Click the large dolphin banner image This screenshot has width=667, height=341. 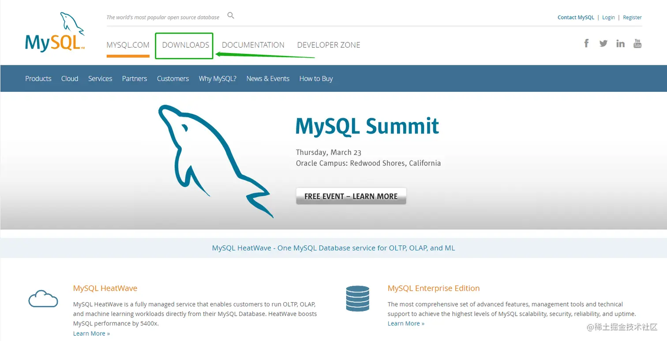point(215,161)
